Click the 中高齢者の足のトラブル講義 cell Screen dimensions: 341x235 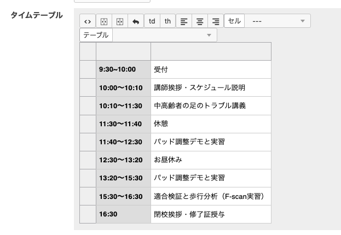(211, 105)
